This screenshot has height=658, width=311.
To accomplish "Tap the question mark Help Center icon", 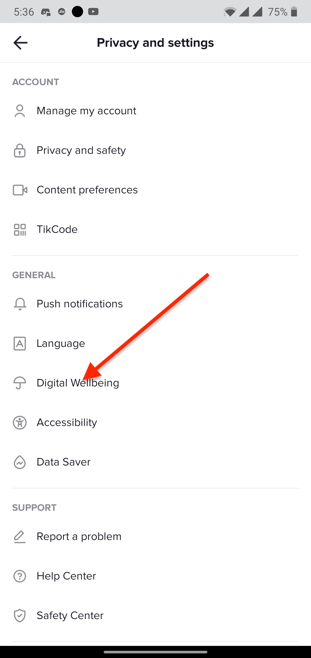I will pyautogui.click(x=20, y=576).
